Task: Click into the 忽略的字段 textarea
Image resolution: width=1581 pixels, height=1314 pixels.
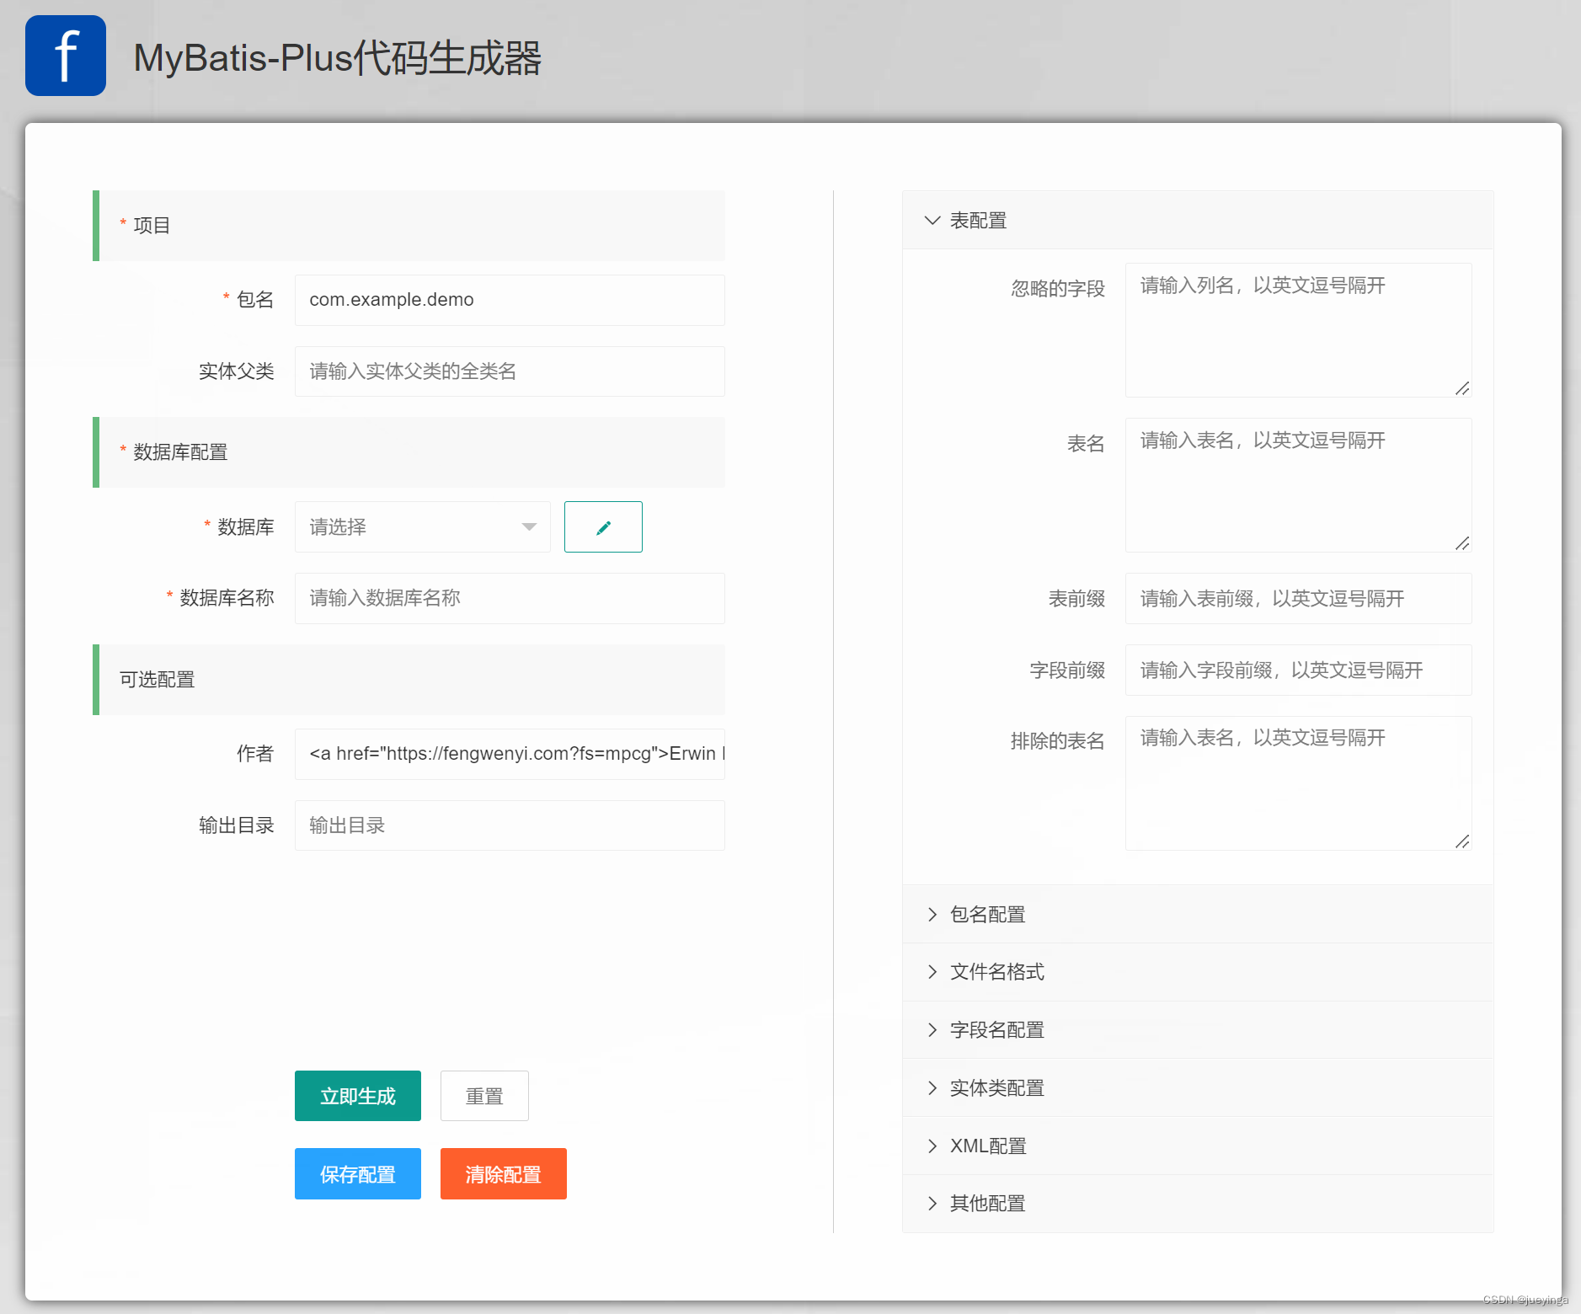Action: [1298, 330]
